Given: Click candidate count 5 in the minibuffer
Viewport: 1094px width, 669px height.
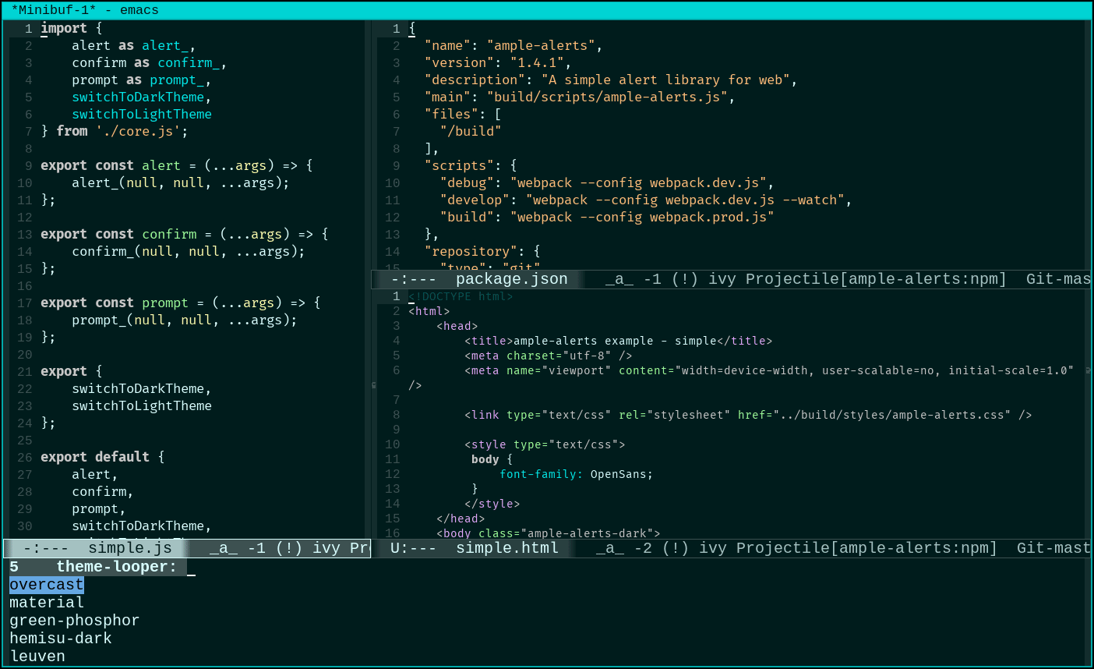Looking at the screenshot, I should coord(14,568).
